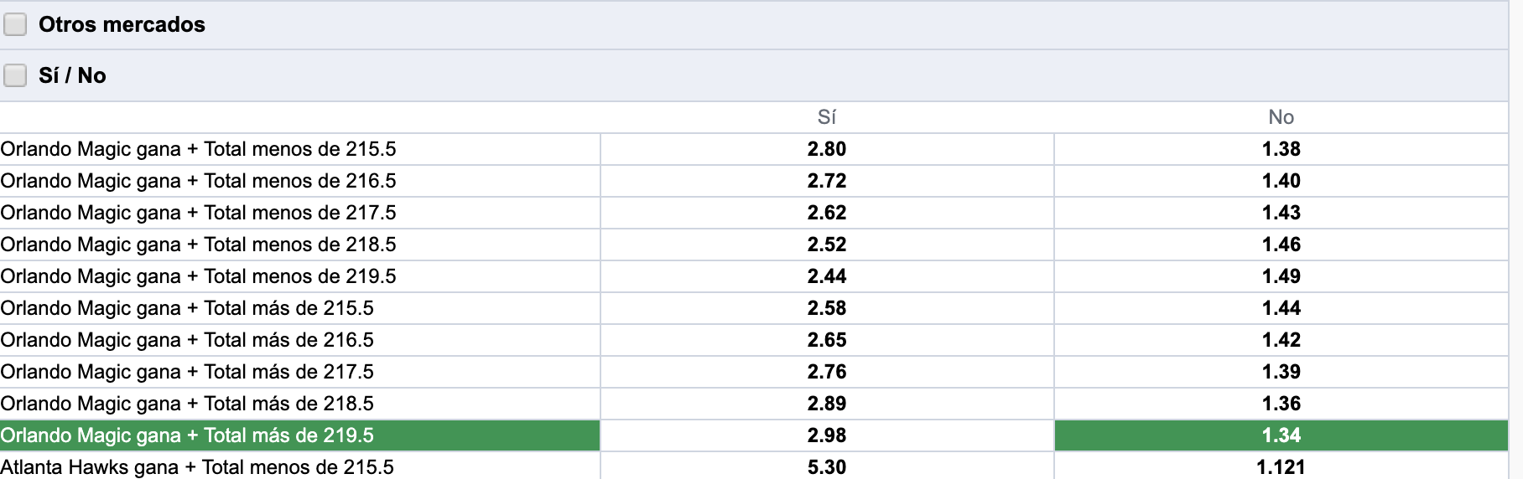Select Sí 2.58 for Total más de 215.5
Screen dimensions: 1523x479
point(827,308)
